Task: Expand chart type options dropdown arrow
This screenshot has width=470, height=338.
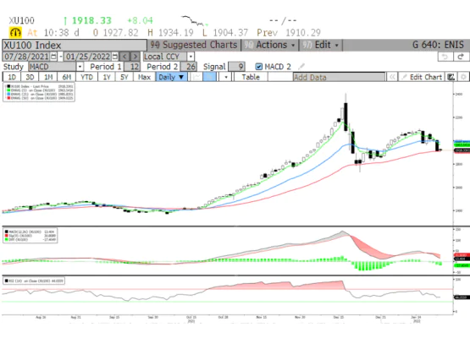Action: tap(226, 77)
